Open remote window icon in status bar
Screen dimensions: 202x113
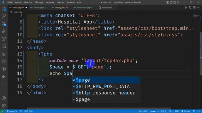pos(3,111)
